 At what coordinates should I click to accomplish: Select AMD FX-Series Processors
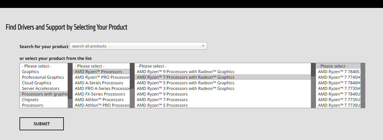coord(100,94)
